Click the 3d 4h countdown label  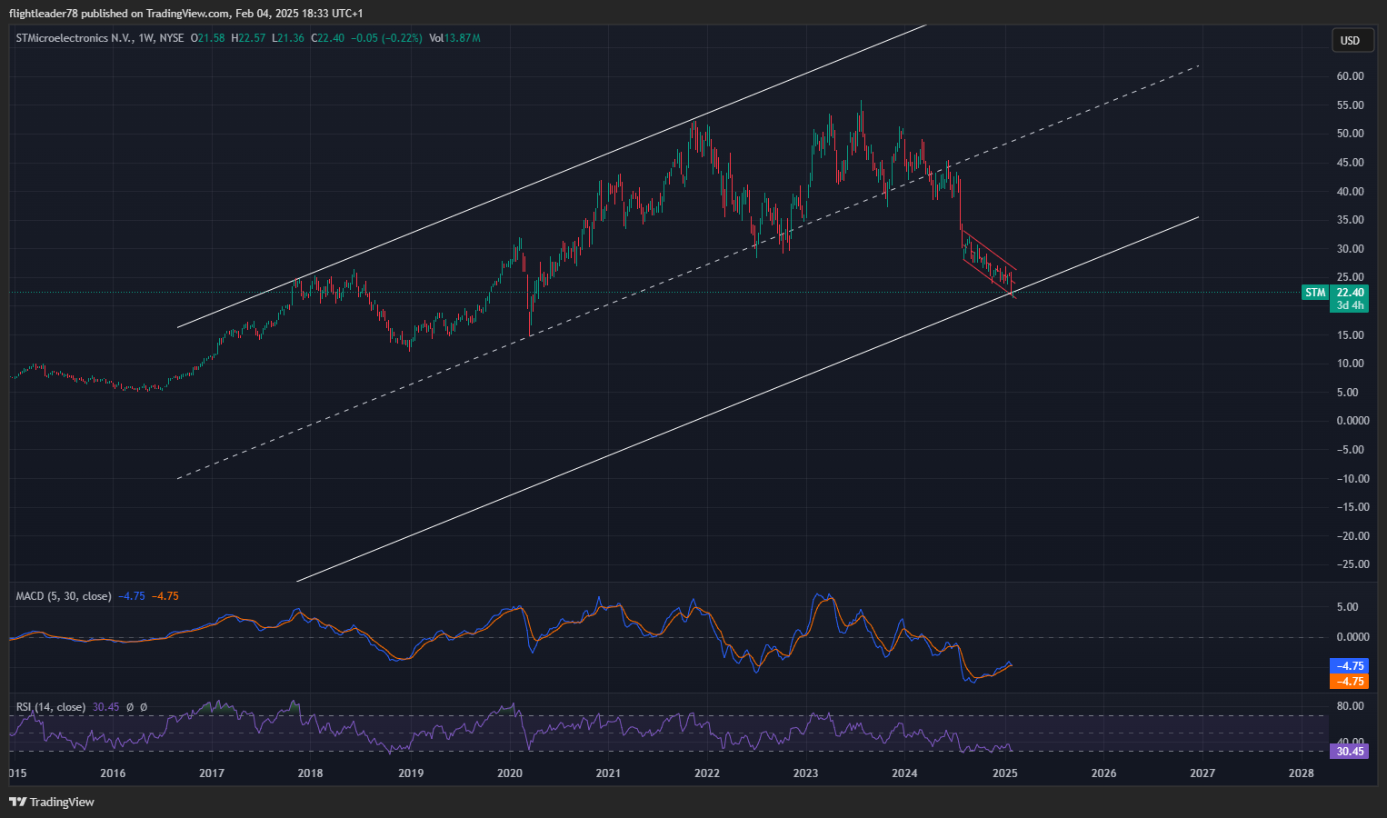[1350, 305]
